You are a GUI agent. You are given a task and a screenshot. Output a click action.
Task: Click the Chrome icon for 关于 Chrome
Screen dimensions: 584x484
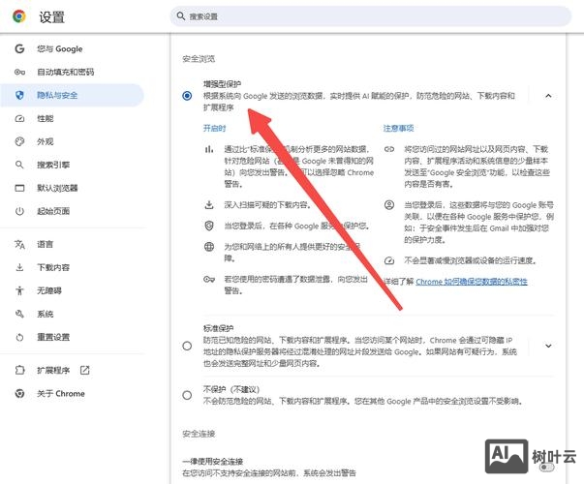[19, 394]
